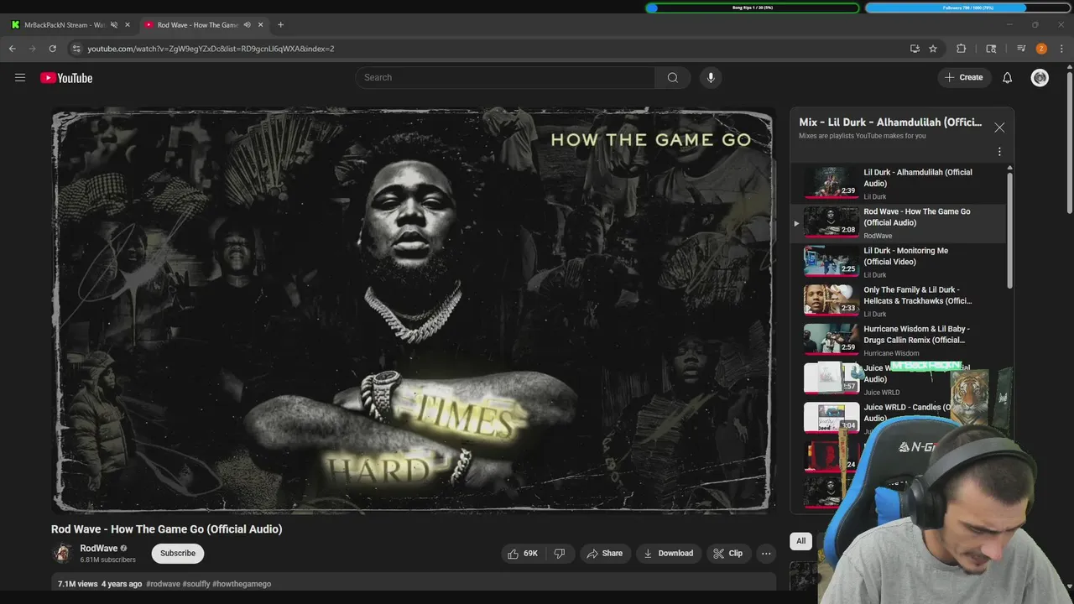Go back in the browser
This screenshot has width=1074, height=604.
coord(12,49)
